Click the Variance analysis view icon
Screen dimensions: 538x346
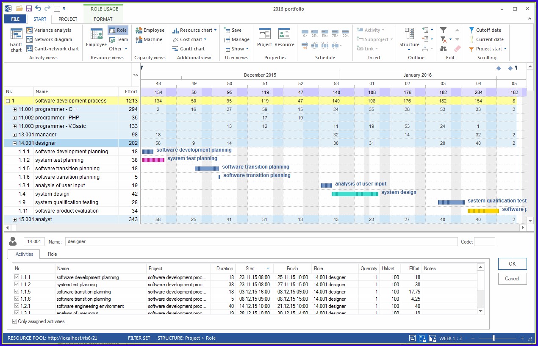tap(30, 30)
